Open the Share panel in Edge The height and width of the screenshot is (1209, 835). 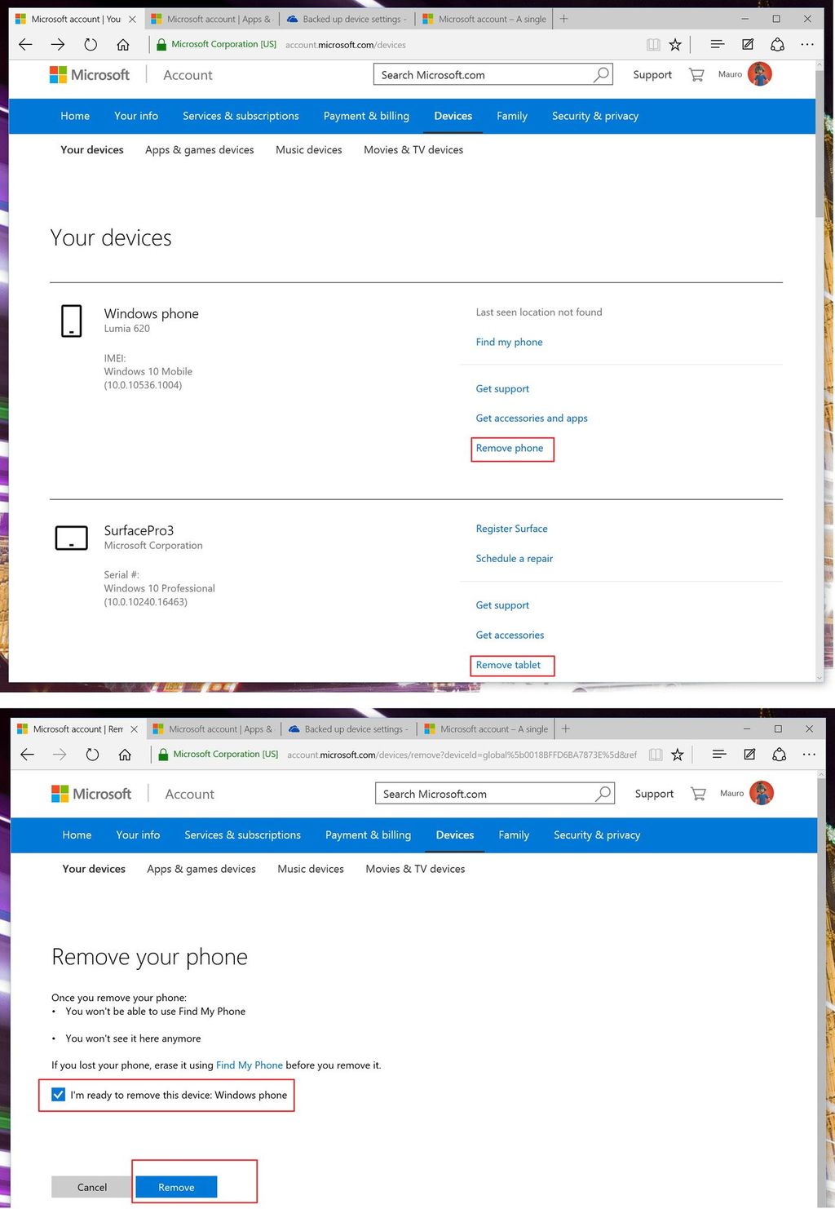(x=778, y=45)
